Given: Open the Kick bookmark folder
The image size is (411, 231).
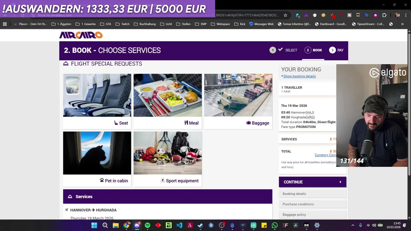Looking at the screenshot, I should pos(240,24).
